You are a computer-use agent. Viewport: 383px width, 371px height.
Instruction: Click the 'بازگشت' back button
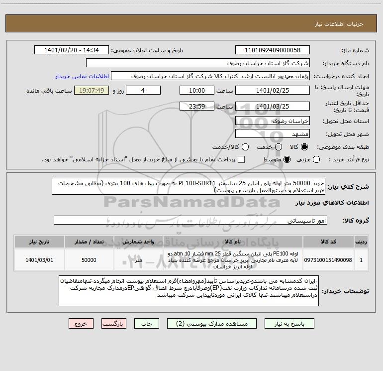[x=114, y=324]
